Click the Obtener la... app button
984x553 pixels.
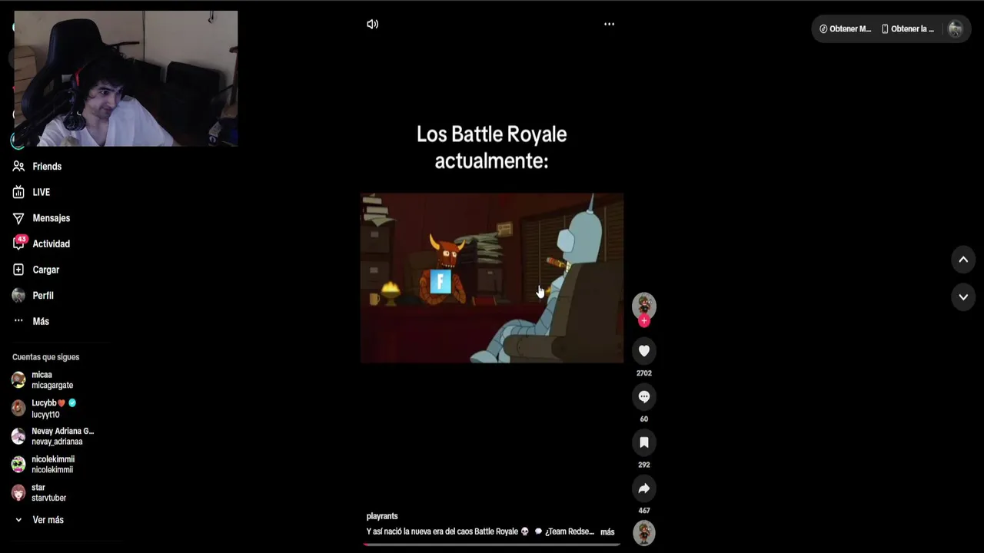click(908, 29)
